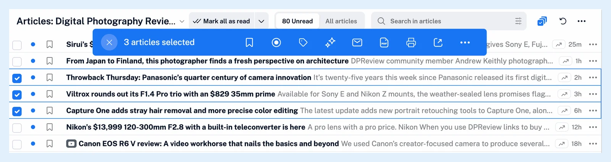Viewport: 611px width, 162px height.
Task: Open more menu for Sirui's article row
Action: (x=593, y=44)
